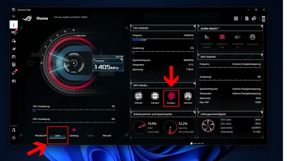This screenshot has height=161, width=287.
Task: Click the Speicher storage usage dial
Action: pos(170,127)
